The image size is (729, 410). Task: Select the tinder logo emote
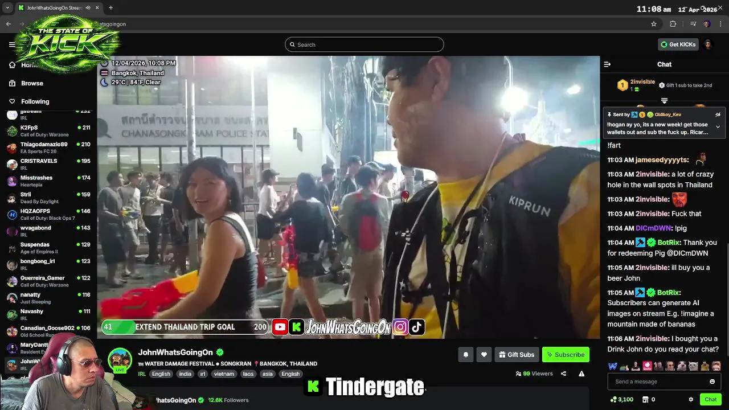coord(647,366)
